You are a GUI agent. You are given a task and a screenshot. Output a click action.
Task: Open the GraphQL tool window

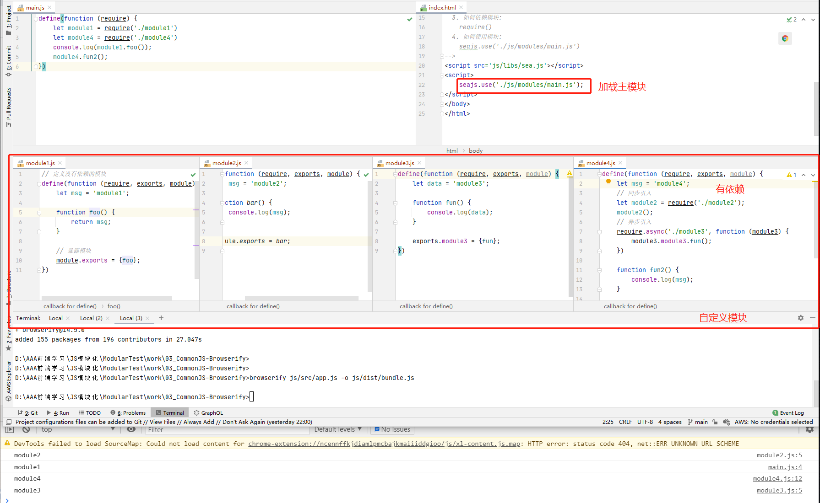[x=208, y=412]
